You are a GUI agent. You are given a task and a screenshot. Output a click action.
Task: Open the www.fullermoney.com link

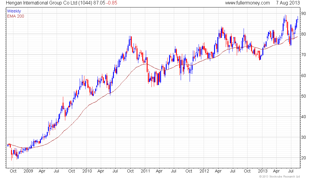247,3
